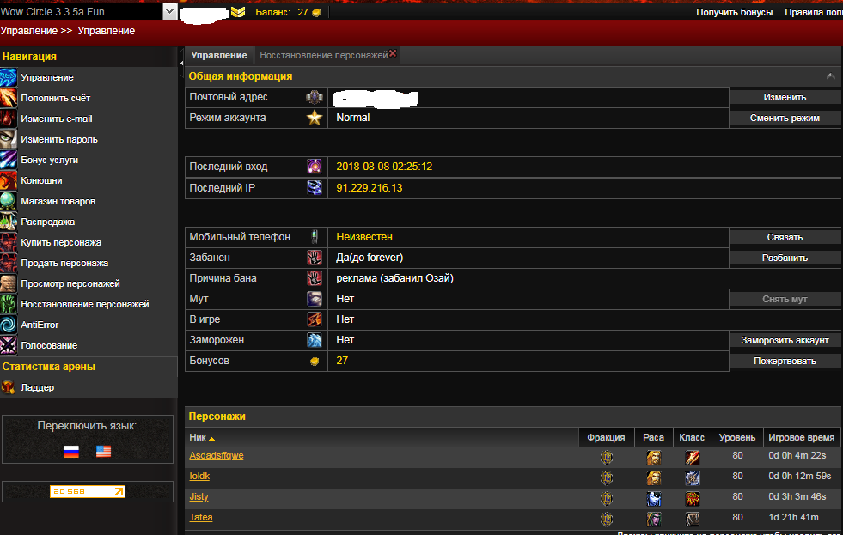843x535 pixels.
Task: Open character Asdadsffqwe link
Action: pyautogui.click(x=216, y=456)
